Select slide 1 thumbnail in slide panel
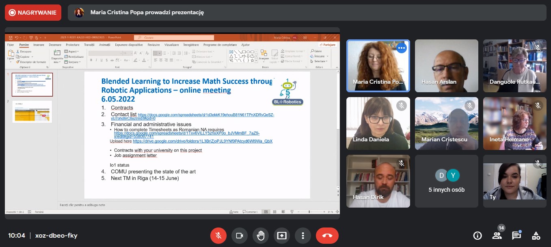 click(32, 84)
